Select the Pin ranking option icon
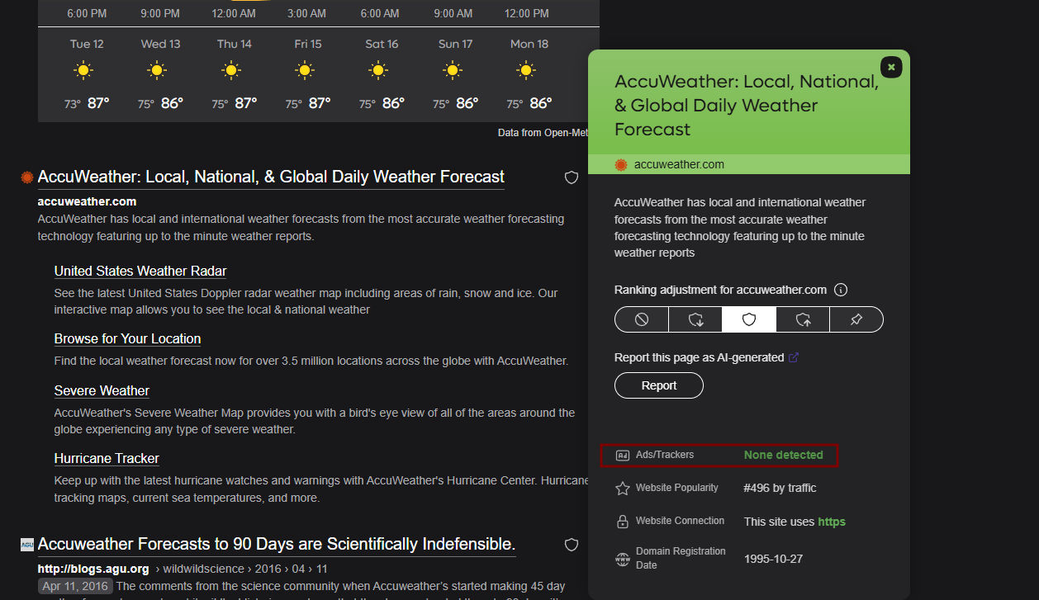Screen dimensions: 1039x600 point(856,319)
